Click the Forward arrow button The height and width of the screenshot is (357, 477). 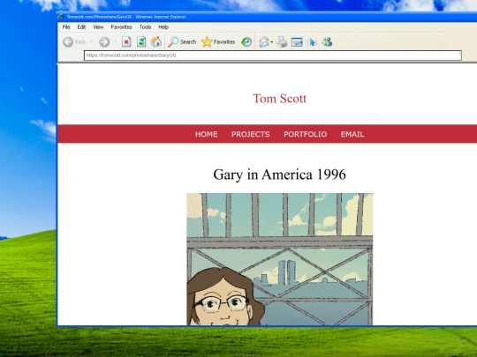tap(104, 42)
